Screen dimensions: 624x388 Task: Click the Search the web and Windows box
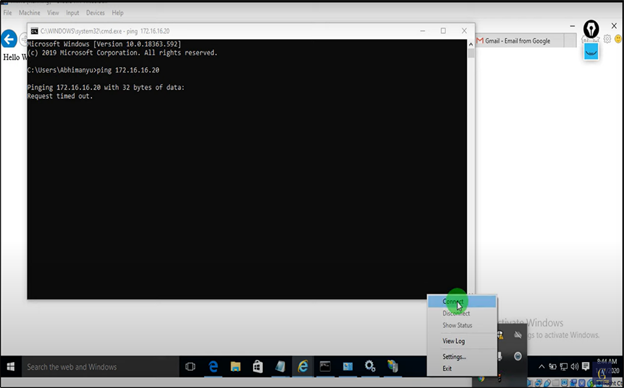click(98, 367)
